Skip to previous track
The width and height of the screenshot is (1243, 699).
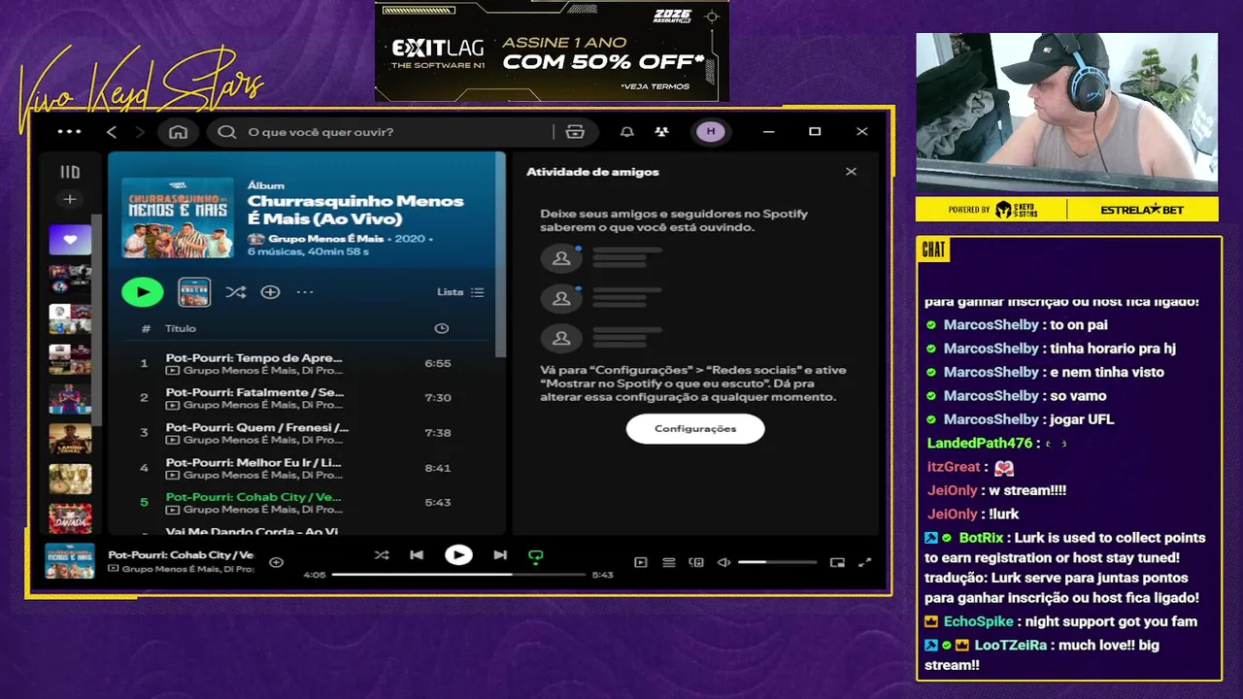pyautogui.click(x=417, y=555)
